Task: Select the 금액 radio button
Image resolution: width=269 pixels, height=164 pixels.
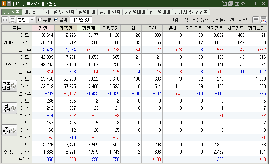Action: [56, 20]
